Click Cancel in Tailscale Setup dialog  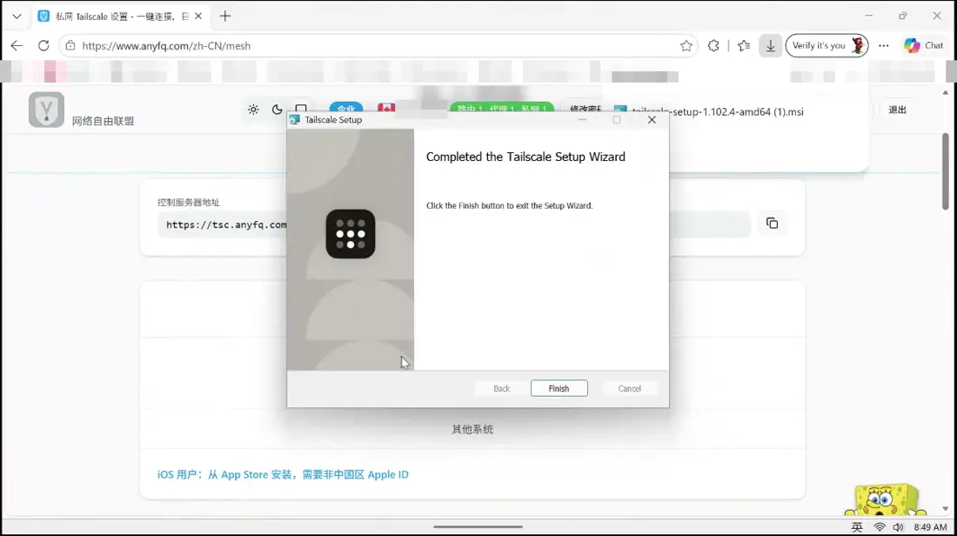(629, 388)
